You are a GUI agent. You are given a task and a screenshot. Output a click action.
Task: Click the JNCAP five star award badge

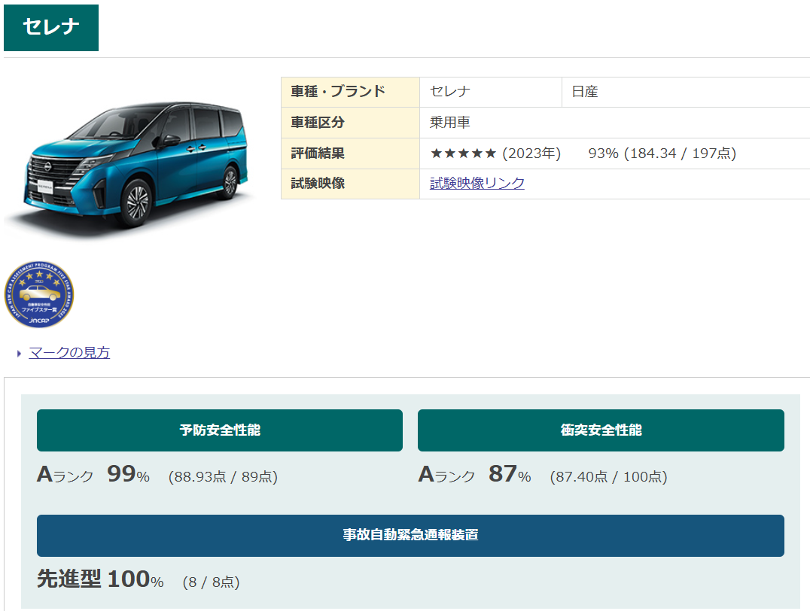[x=39, y=294]
